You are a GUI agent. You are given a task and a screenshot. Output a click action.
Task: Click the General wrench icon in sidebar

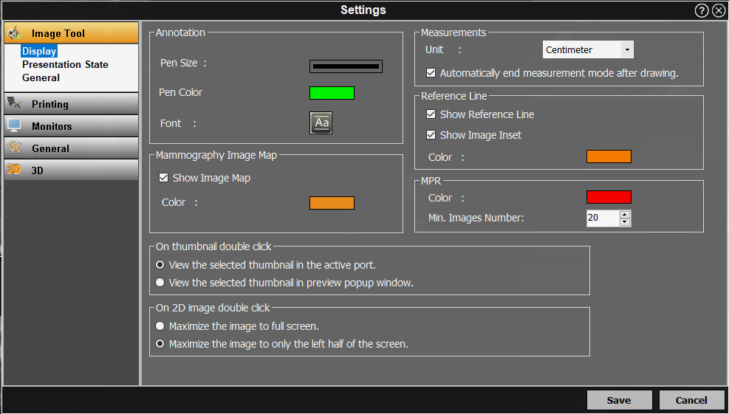click(x=15, y=148)
